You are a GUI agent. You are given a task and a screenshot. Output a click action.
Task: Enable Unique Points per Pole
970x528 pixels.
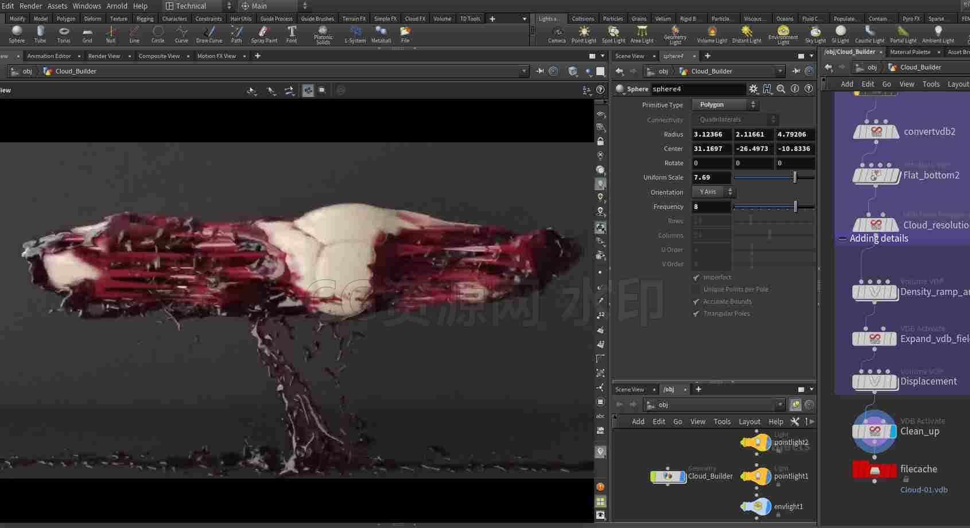[x=696, y=289]
